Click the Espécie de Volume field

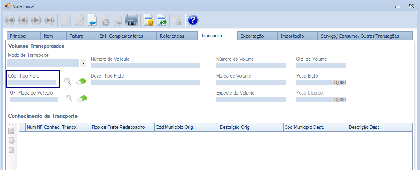[x=251, y=99]
